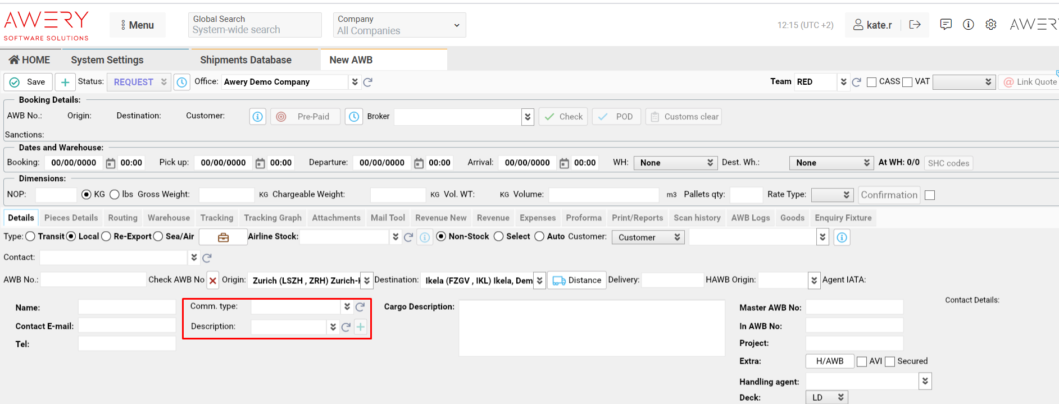Refresh the Comm. type list

click(x=360, y=307)
